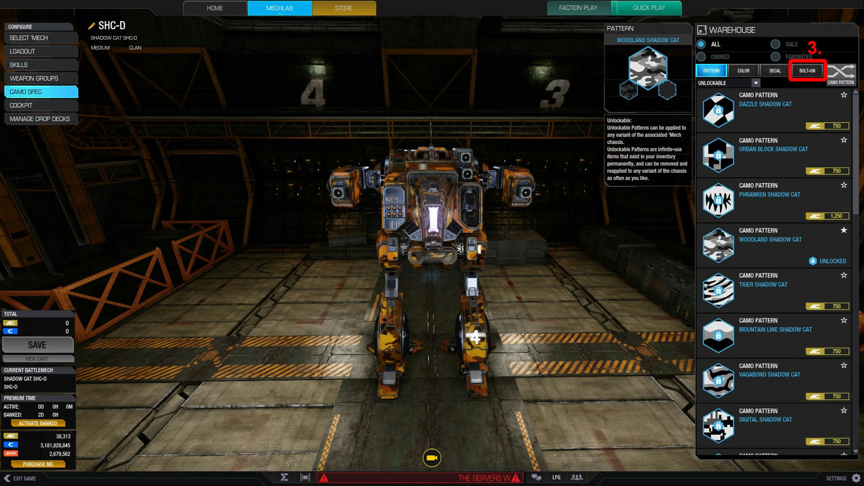Click the SAVE button
This screenshot has height=486, width=864.
(38, 345)
